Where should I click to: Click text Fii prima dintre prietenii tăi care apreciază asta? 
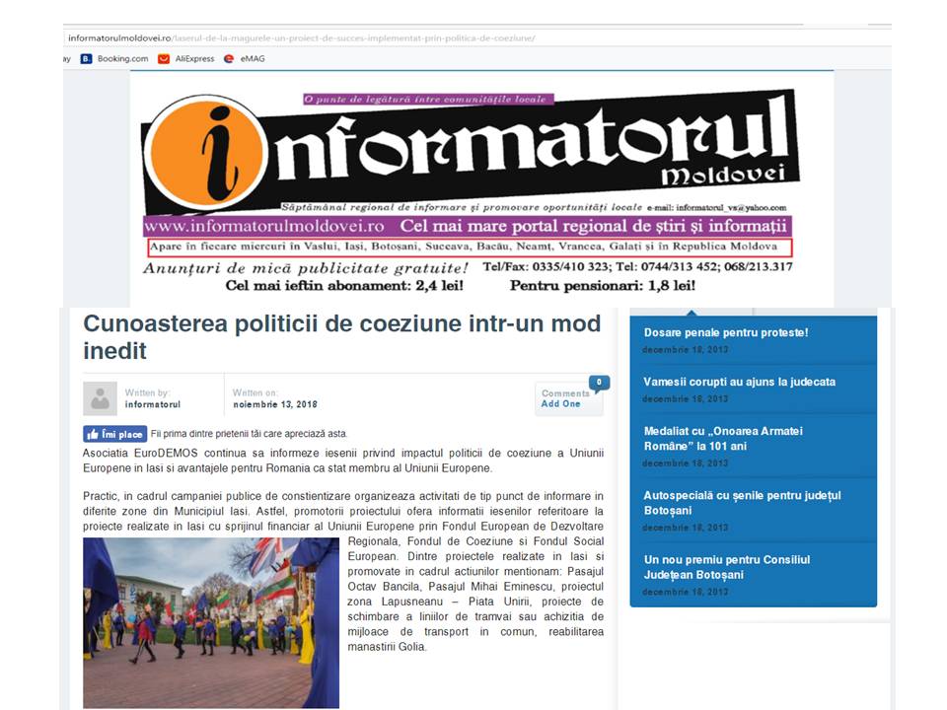[249, 434]
